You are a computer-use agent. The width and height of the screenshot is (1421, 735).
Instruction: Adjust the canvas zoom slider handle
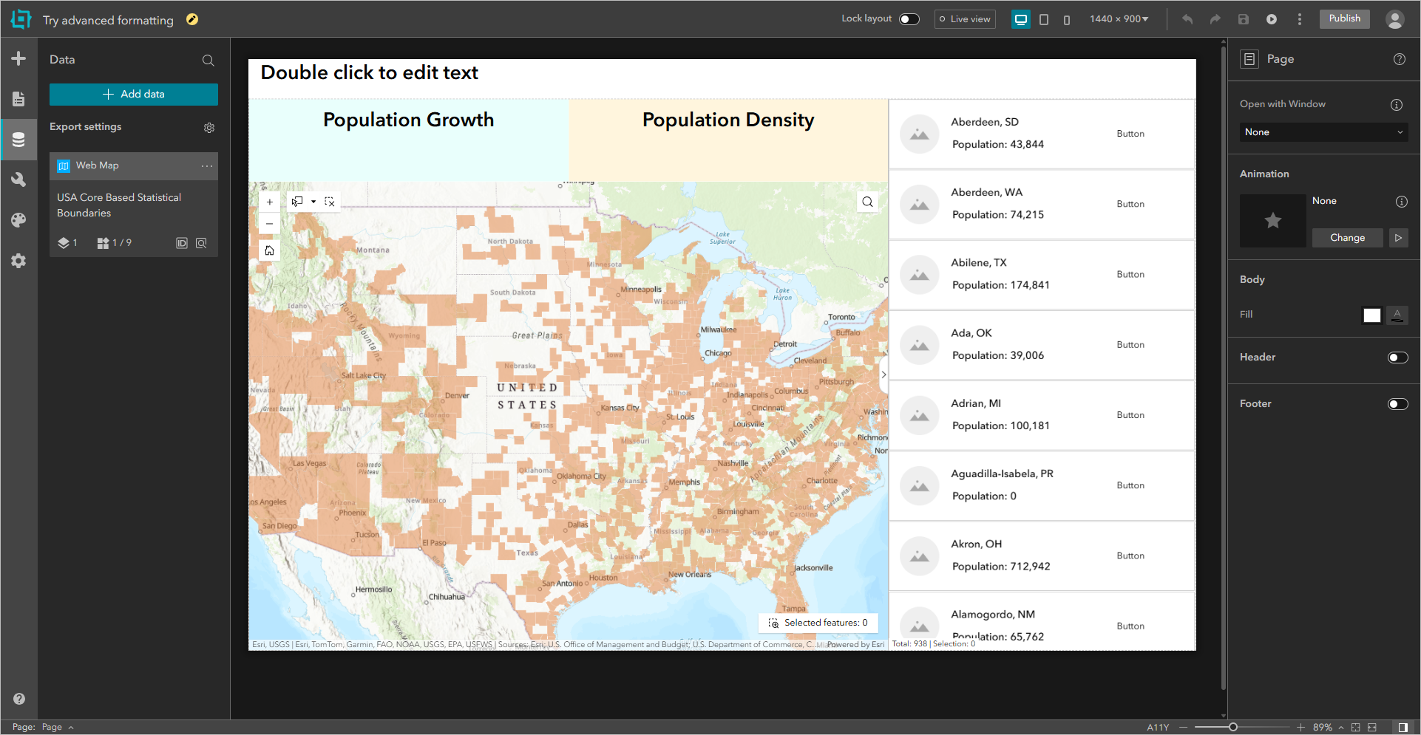(1233, 728)
